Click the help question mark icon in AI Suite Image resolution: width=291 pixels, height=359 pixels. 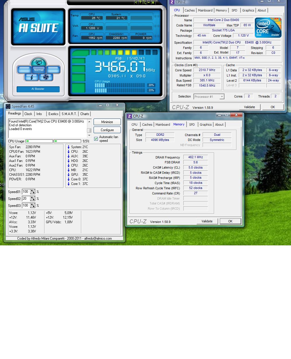click(x=140, y=2)
